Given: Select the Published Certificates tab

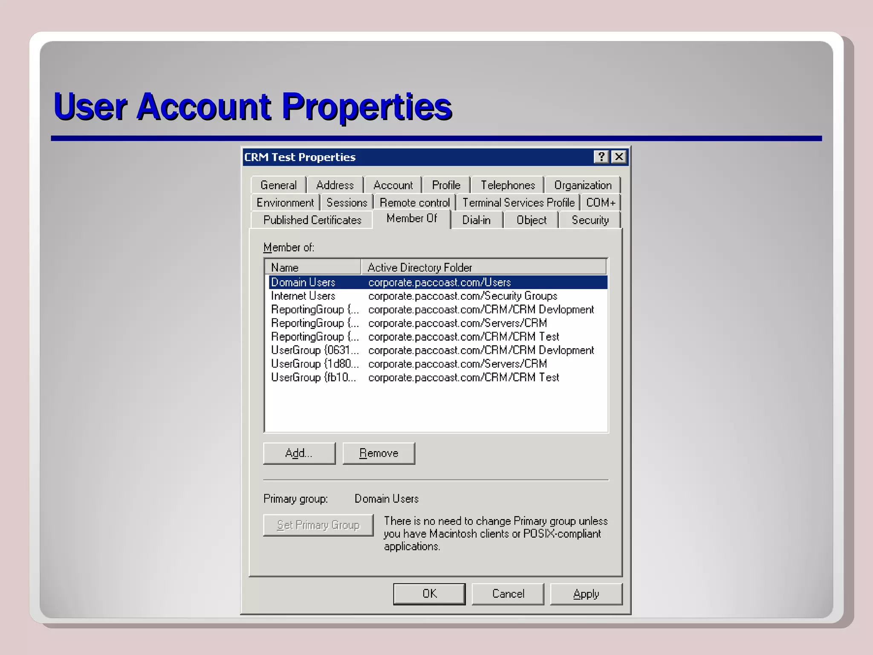Looking at the screenshot, I should [x=312, y=220].
